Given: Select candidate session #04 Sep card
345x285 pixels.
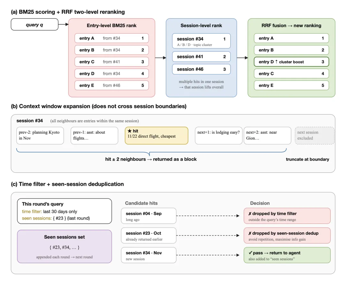Looking at the screenshot, I should pos(149,216).
